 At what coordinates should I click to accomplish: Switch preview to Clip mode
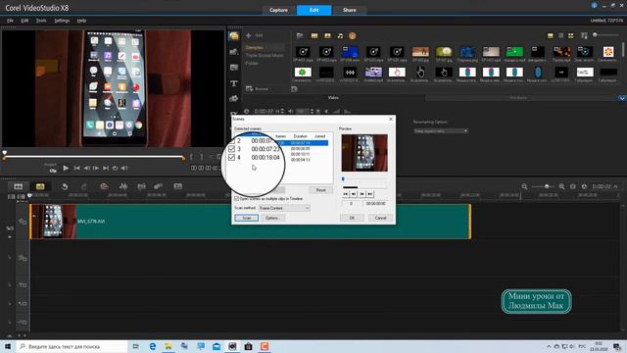pos(53,171)
